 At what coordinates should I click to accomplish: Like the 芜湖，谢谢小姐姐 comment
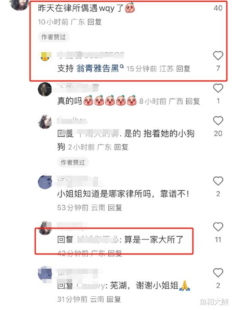coord(218,273)
